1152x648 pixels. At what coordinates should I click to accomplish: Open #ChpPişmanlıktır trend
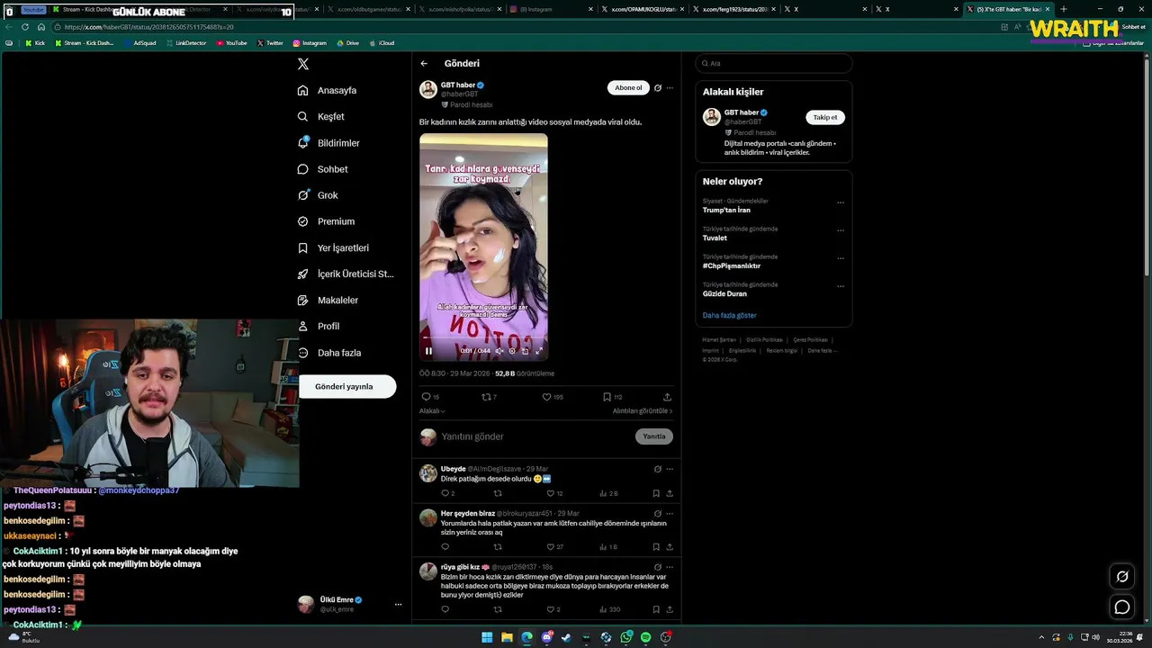click(x=732, y=265)
